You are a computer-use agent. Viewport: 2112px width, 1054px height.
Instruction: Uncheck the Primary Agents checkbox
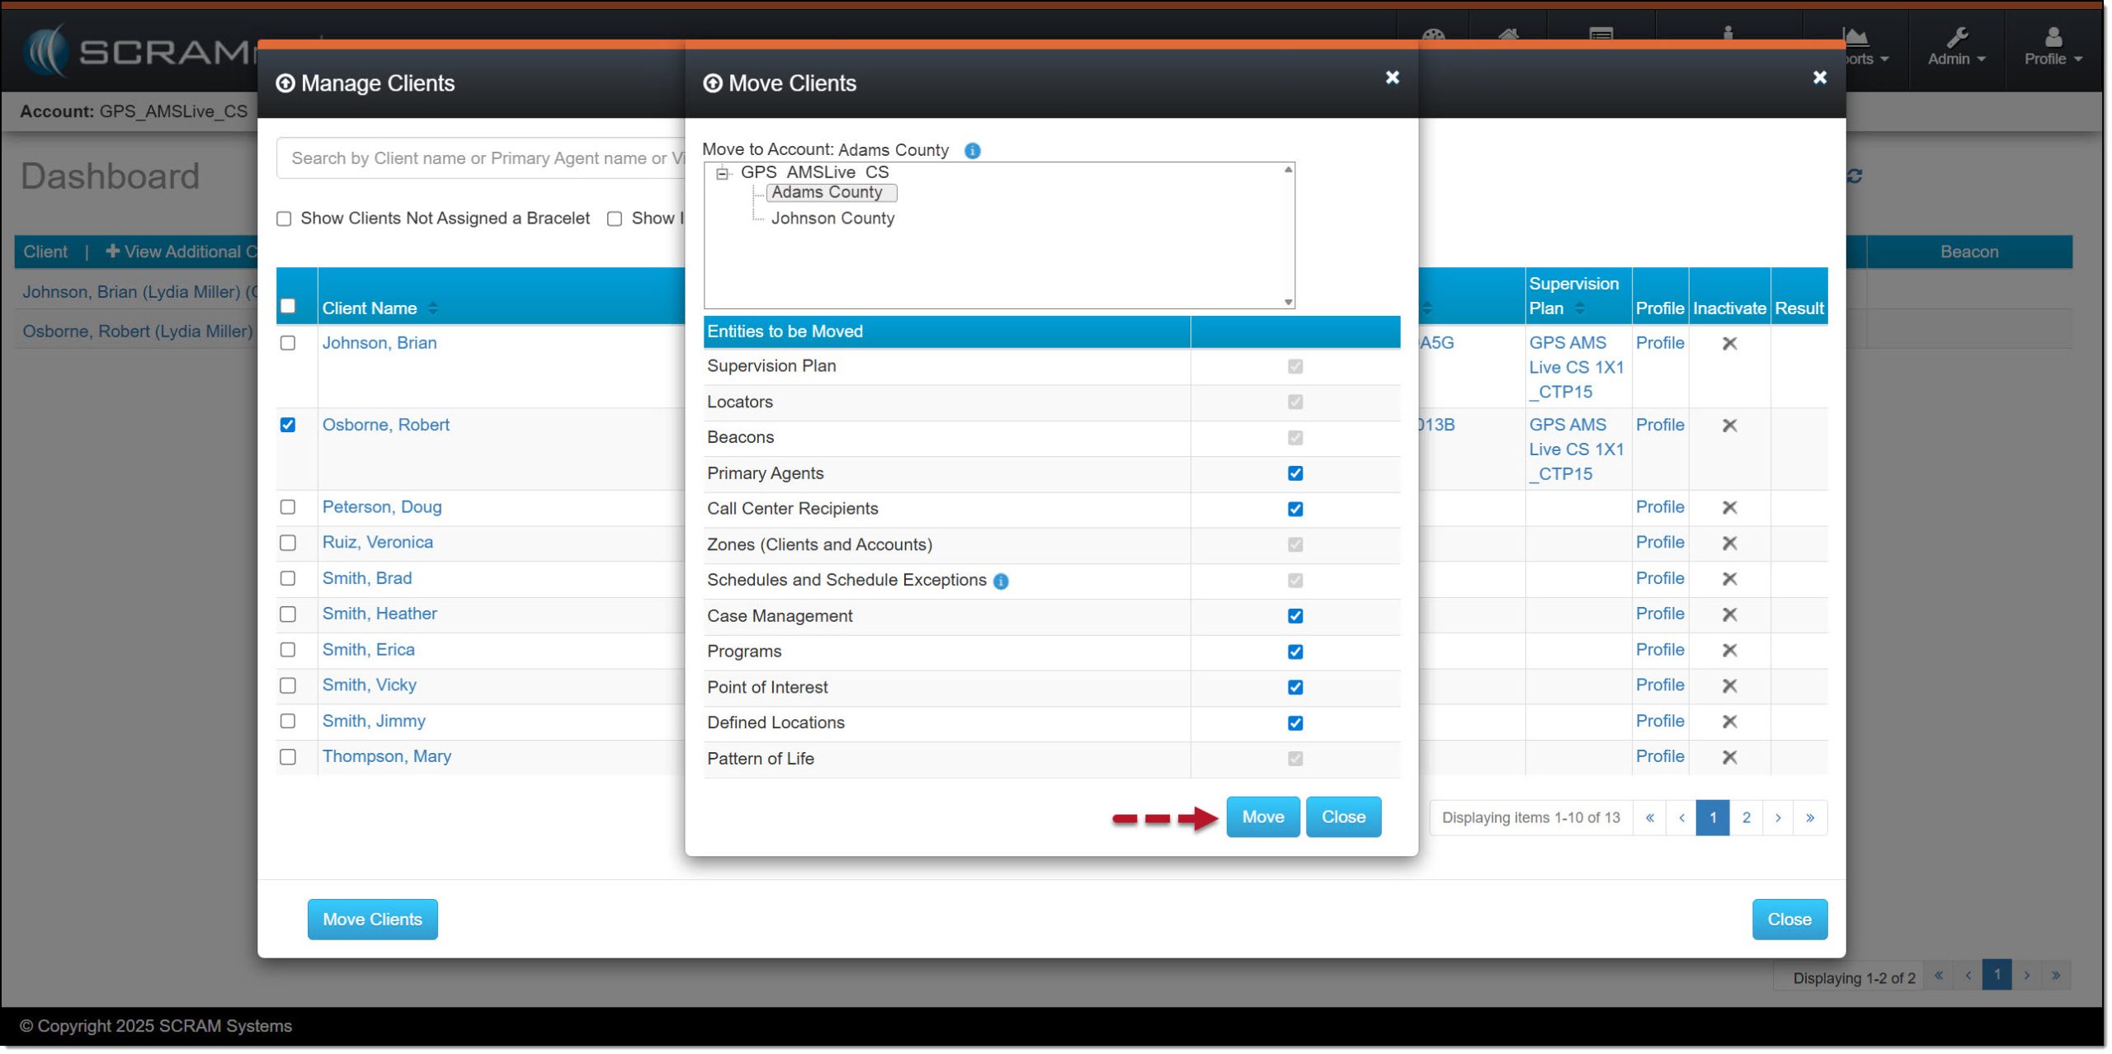[1295, 473]
